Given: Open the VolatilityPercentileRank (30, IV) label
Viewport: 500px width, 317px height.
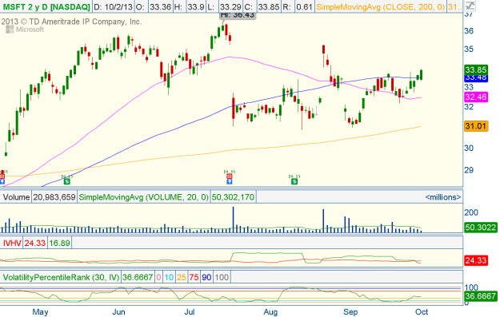Looking at the screenshot, I should [x=61, y=277].
